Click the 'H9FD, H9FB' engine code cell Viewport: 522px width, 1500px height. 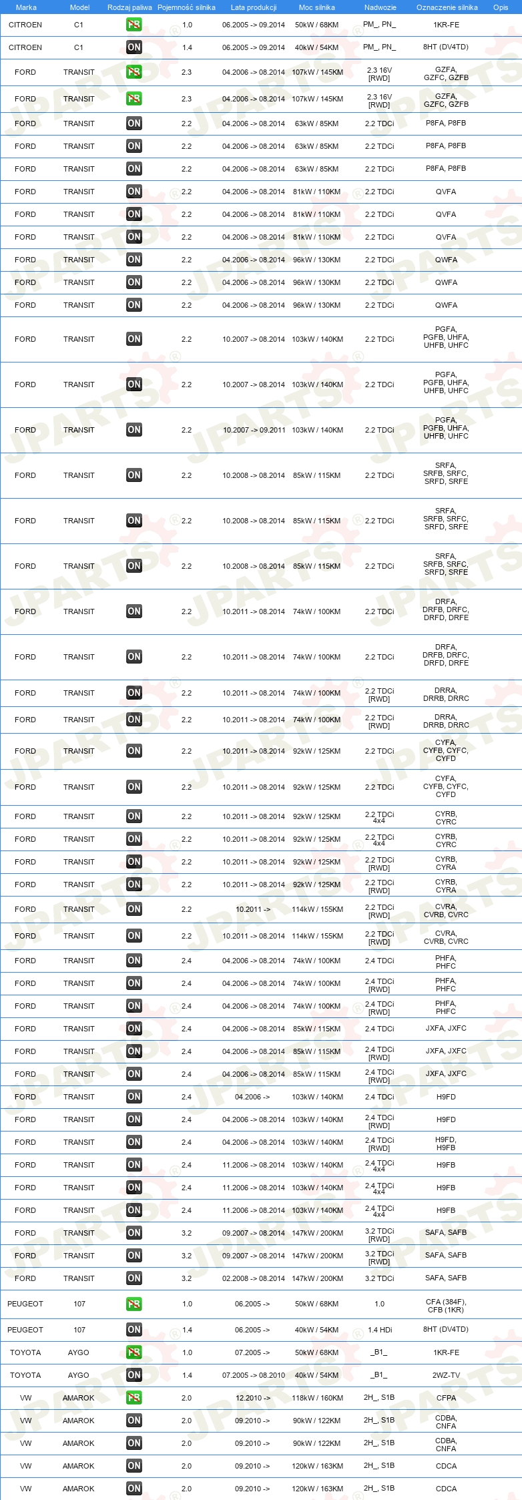(446, 1144)
